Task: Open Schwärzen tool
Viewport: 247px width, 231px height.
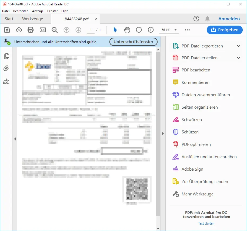Action: pos(192,120)
